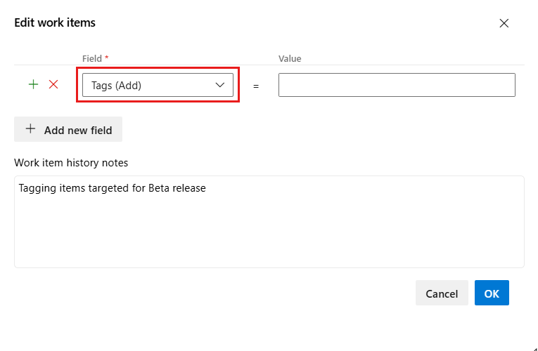The image size is (538, 351).
Task: Remove the field row with red X
Action: coord(53,84)
